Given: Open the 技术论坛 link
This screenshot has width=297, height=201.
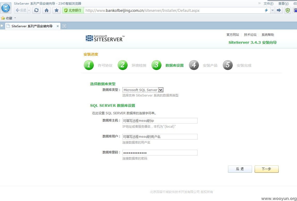Looking at the screenshot, I should click(250, 35).
